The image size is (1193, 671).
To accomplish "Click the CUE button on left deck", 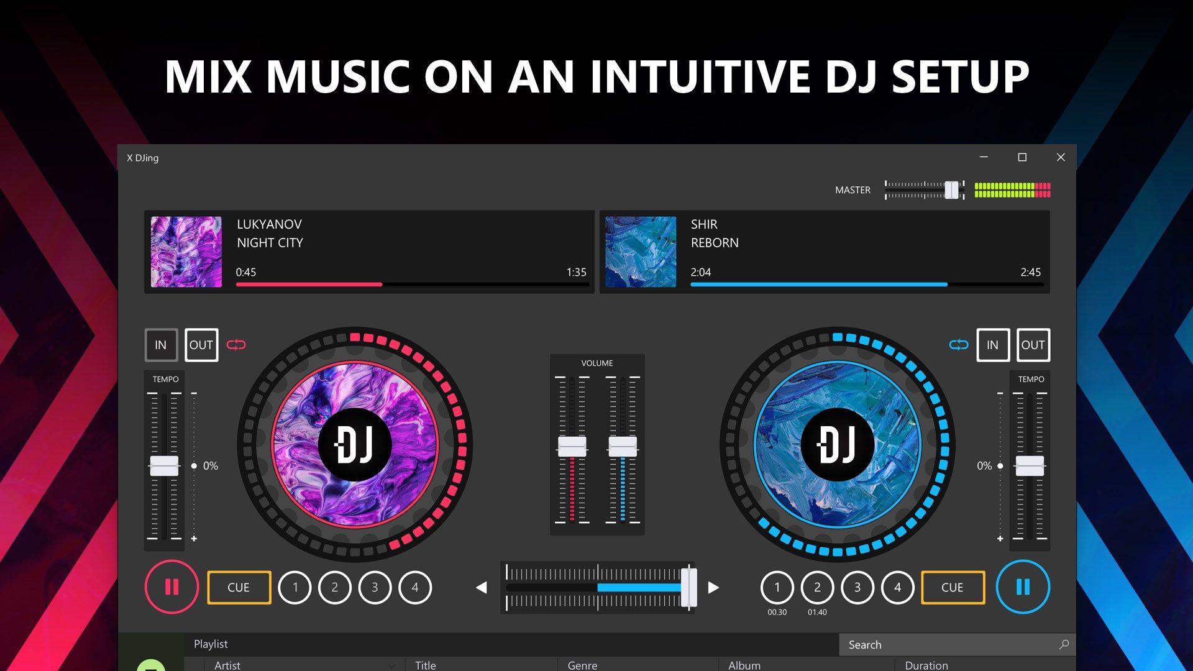I will pyautogui.click(x=237, y=587).
